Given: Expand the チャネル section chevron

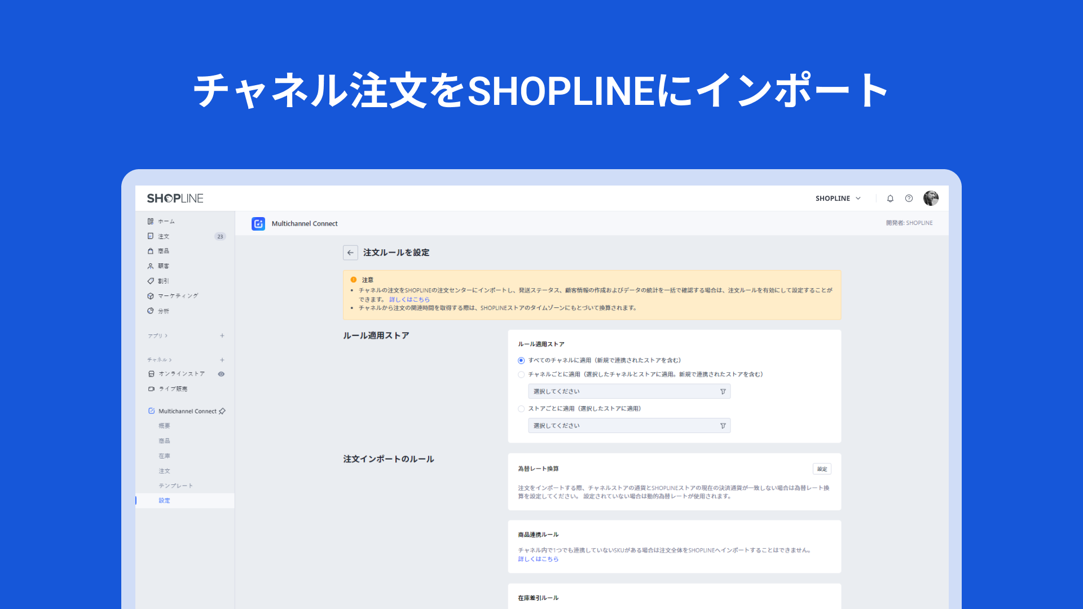Looking at the screenshot, I should coord(170,360).
